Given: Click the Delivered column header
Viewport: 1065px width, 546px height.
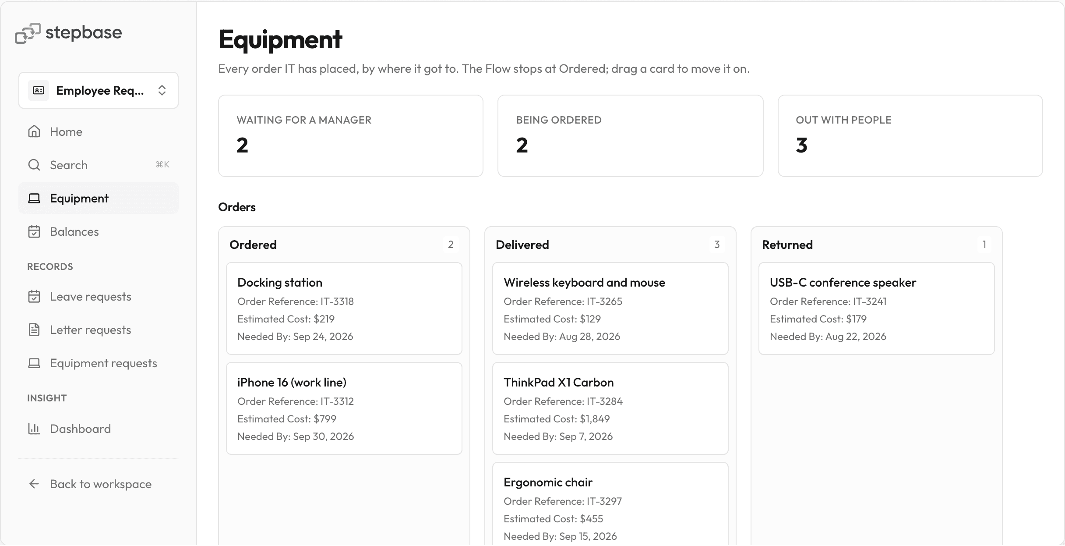Looking at the screenshot, I should tap(522, 245).
